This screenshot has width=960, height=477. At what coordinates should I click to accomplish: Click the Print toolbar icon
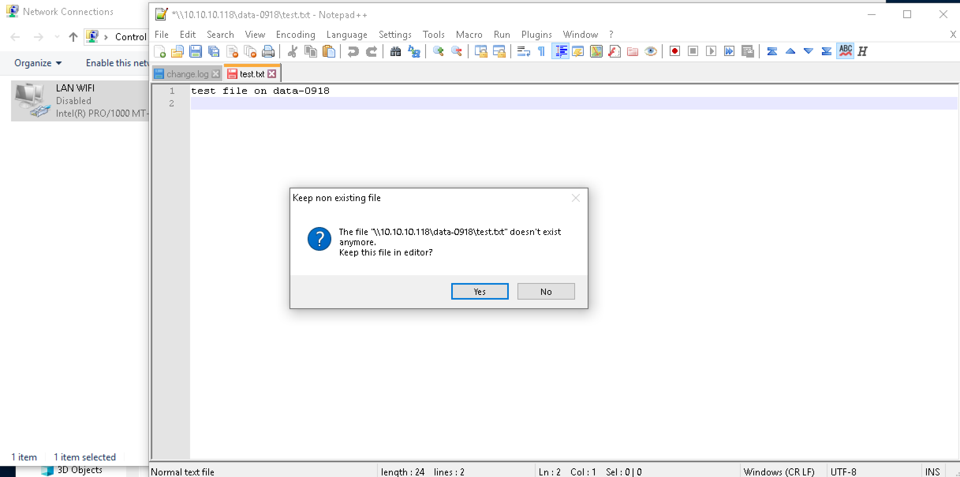268,52
